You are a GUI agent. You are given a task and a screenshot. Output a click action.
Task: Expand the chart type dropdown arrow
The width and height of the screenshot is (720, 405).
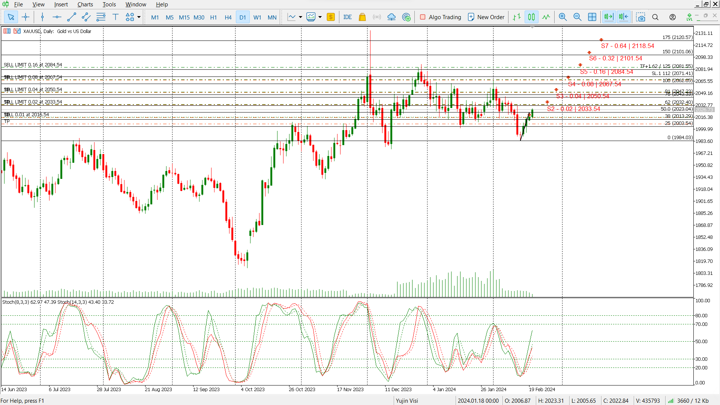coord(300,17)
